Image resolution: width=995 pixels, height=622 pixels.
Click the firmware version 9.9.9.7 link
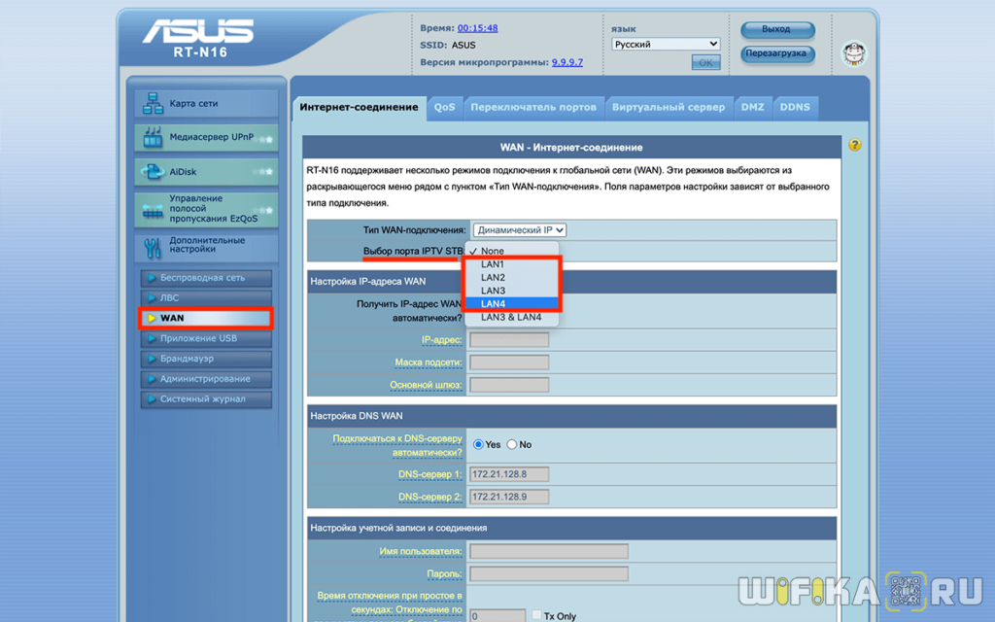(x=566, y=61)
